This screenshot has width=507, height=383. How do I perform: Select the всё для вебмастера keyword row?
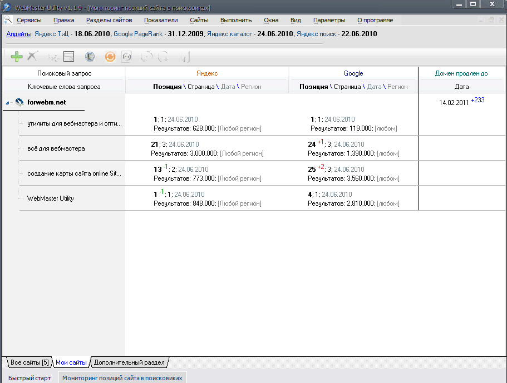(56, 149)
